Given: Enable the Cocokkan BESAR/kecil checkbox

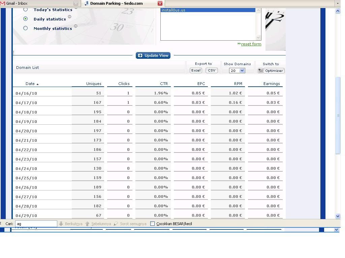Looking at the screenshot, I should click(x=152, y=224).
